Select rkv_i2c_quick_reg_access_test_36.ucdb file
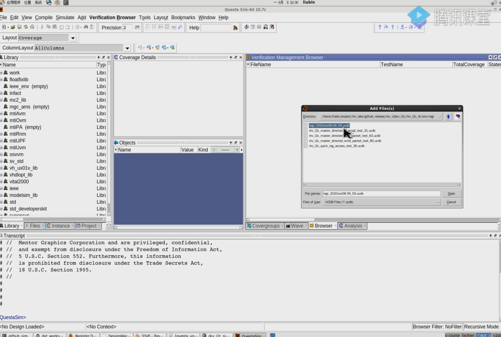Image resolution: width=501 pixels, height=337 pixels. click(336, 146)
